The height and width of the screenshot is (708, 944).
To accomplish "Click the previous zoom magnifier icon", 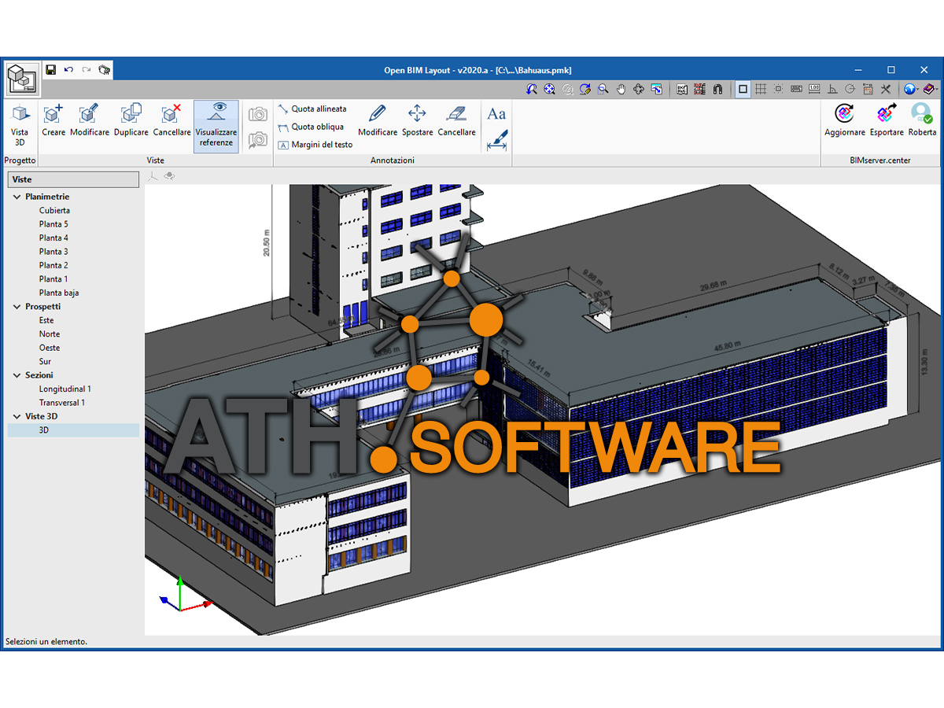I will (533, 90).
